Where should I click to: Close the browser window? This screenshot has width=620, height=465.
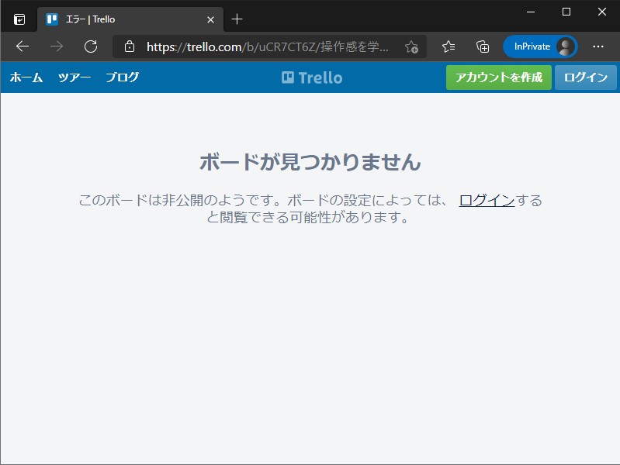click(602, 12)
